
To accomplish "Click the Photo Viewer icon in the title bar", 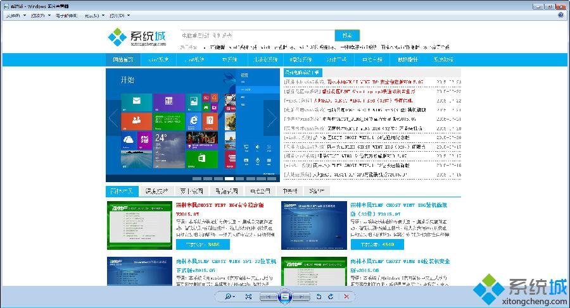I will pos(6,6).
